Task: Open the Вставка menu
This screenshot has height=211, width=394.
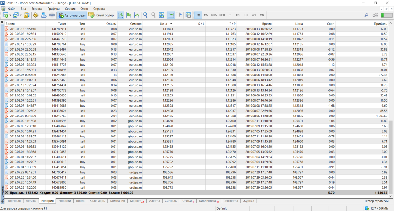Action: pyautogui.click(x=37, y=8)
